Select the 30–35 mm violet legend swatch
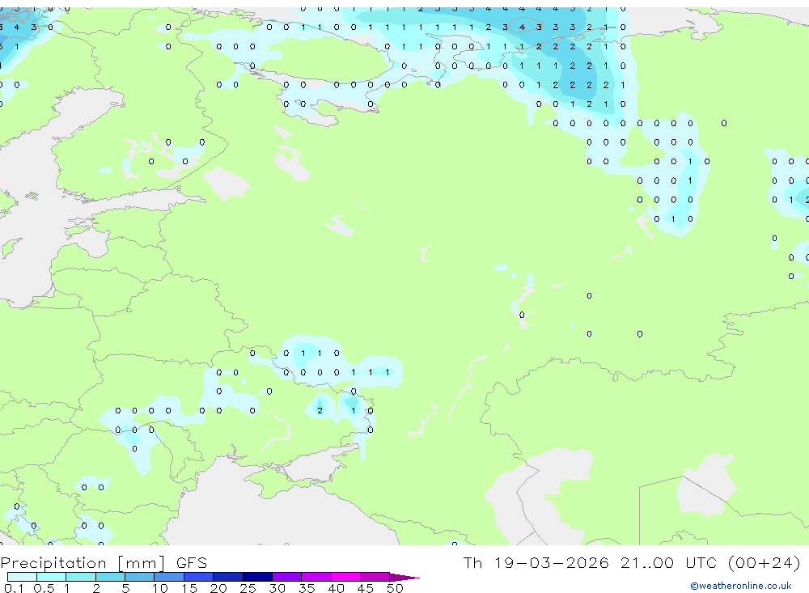The width and height of the screenshot is (809, 593). 287,577
